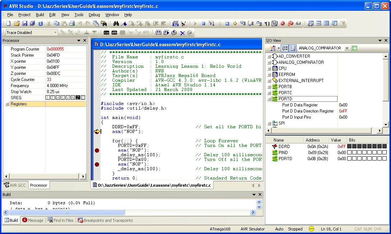Viewport: 391px width, 234px height.
Task: Click the AVR programming dialog chip icon
Action: point(115,32)
